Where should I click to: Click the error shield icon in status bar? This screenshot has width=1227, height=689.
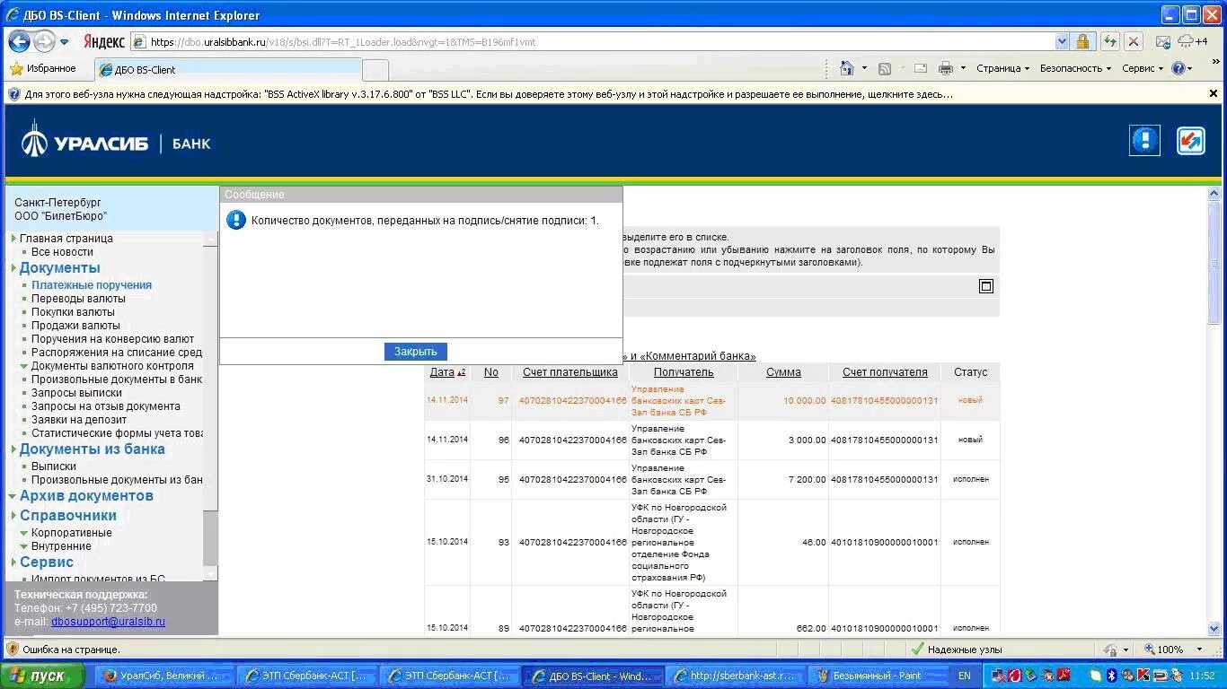tap(13, 649)
